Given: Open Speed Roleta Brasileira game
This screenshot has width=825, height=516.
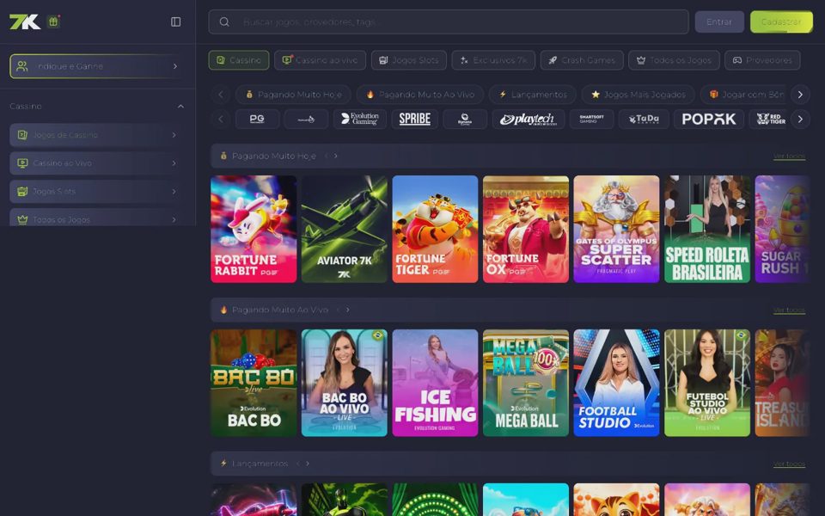Looking at the screenshot, I should tap(707, 229).
